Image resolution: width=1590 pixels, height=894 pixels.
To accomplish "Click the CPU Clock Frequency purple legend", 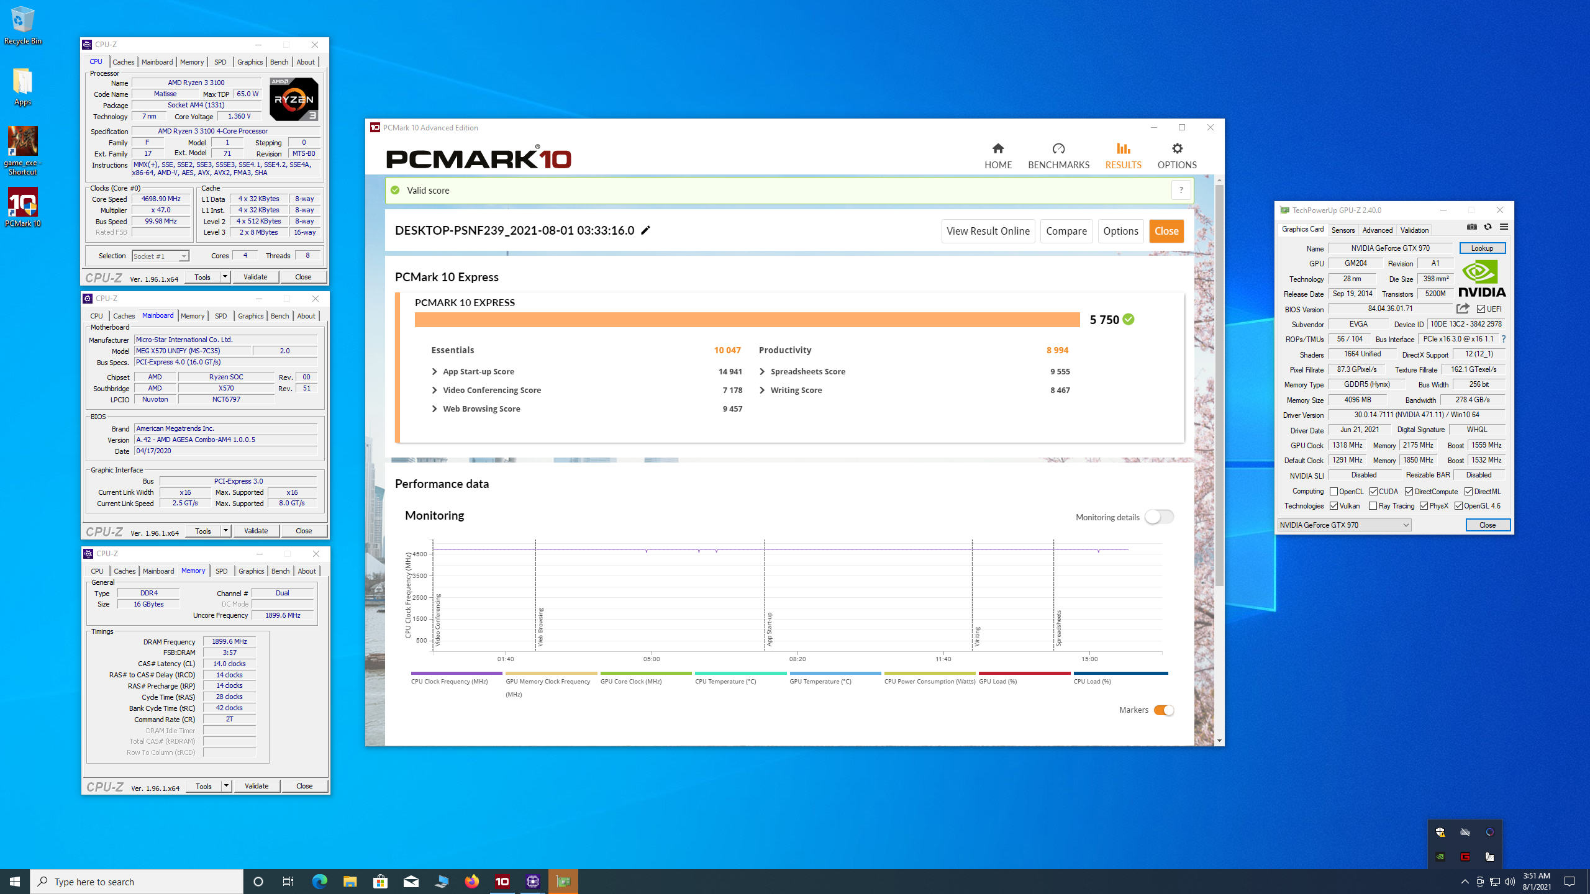I will tap(456, 673).
